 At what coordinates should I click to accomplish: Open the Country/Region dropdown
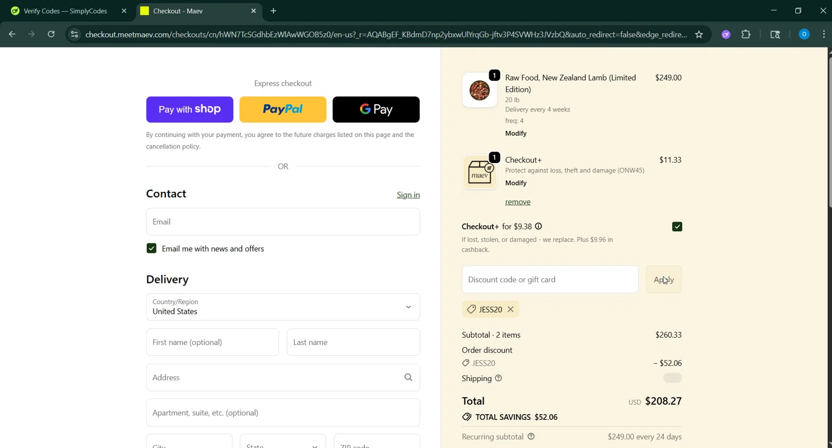click(283, 307)
